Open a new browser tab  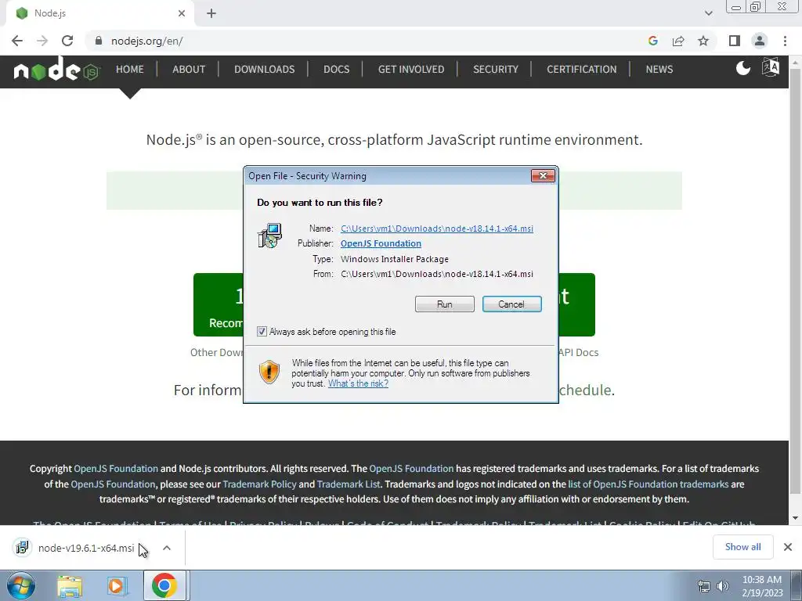pyautogui.click(x=211, y=13)
